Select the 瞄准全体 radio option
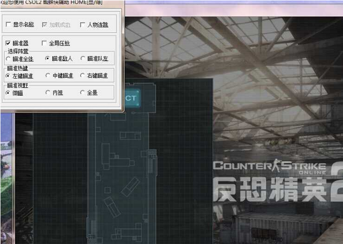 coord(8,59)
